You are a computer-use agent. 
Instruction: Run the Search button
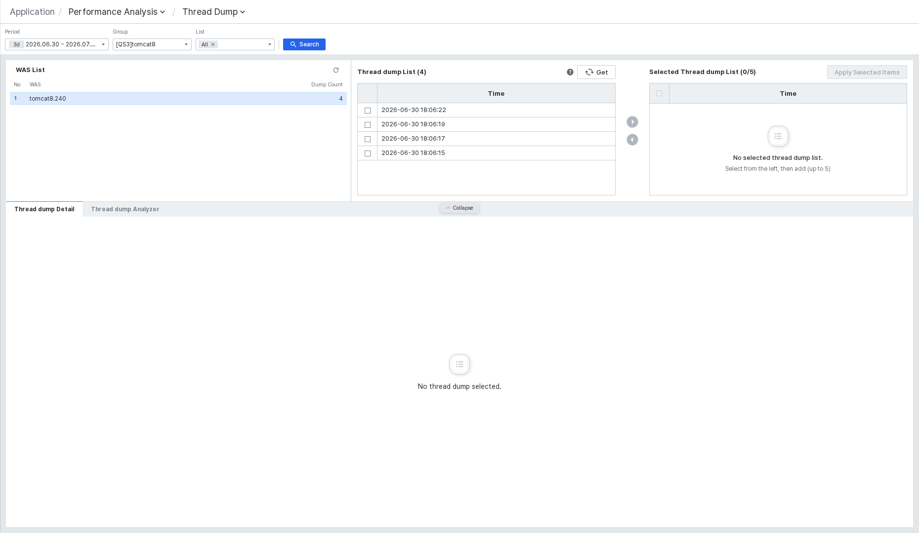[304, 44]
